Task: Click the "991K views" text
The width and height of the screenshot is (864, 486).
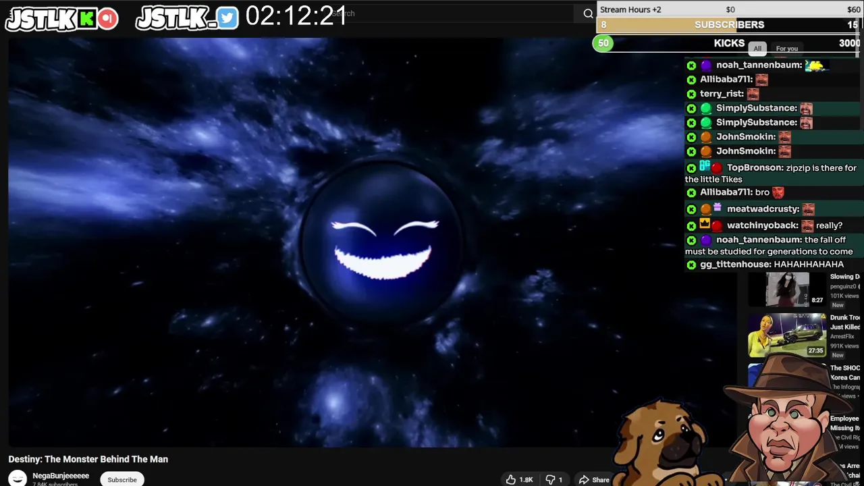Action: pos(844,346)
